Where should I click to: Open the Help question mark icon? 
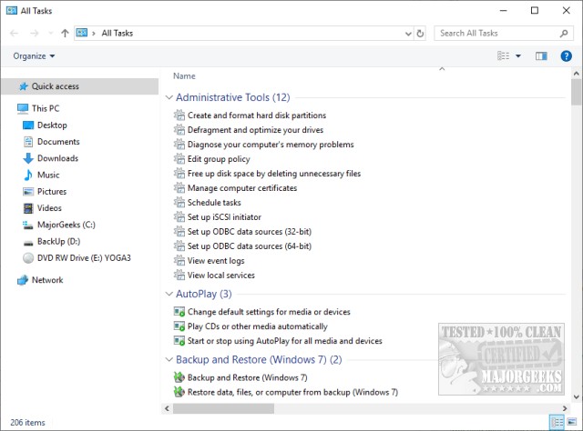pyautogui.click(x=567, y=55)
